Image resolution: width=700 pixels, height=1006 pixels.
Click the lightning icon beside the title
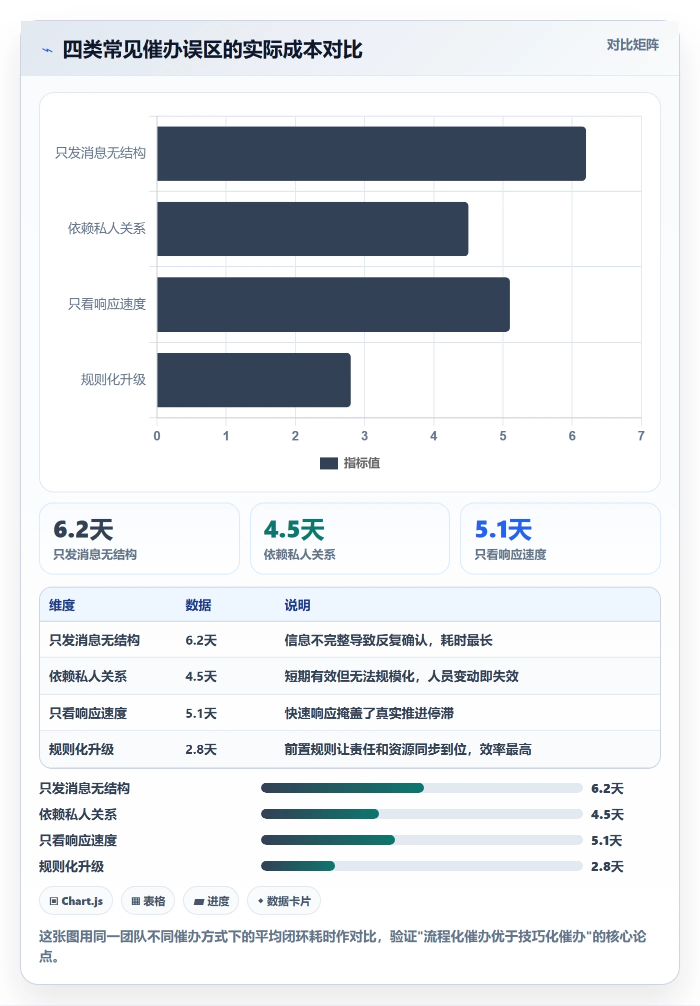pyautogui.click(x=47, y=50)
